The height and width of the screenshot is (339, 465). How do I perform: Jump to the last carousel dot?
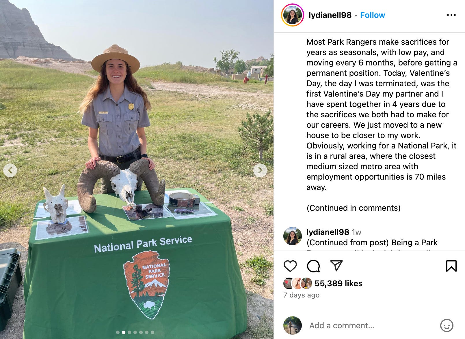pos(152,332)
